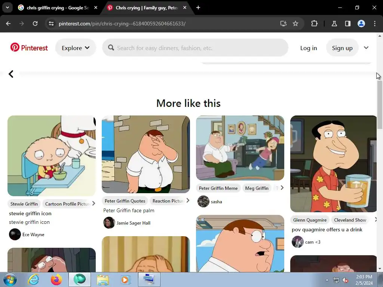Viewport: 383px width, 287px height.
Task: Open cam <3 profile avatar
Action: coord(298,242)
